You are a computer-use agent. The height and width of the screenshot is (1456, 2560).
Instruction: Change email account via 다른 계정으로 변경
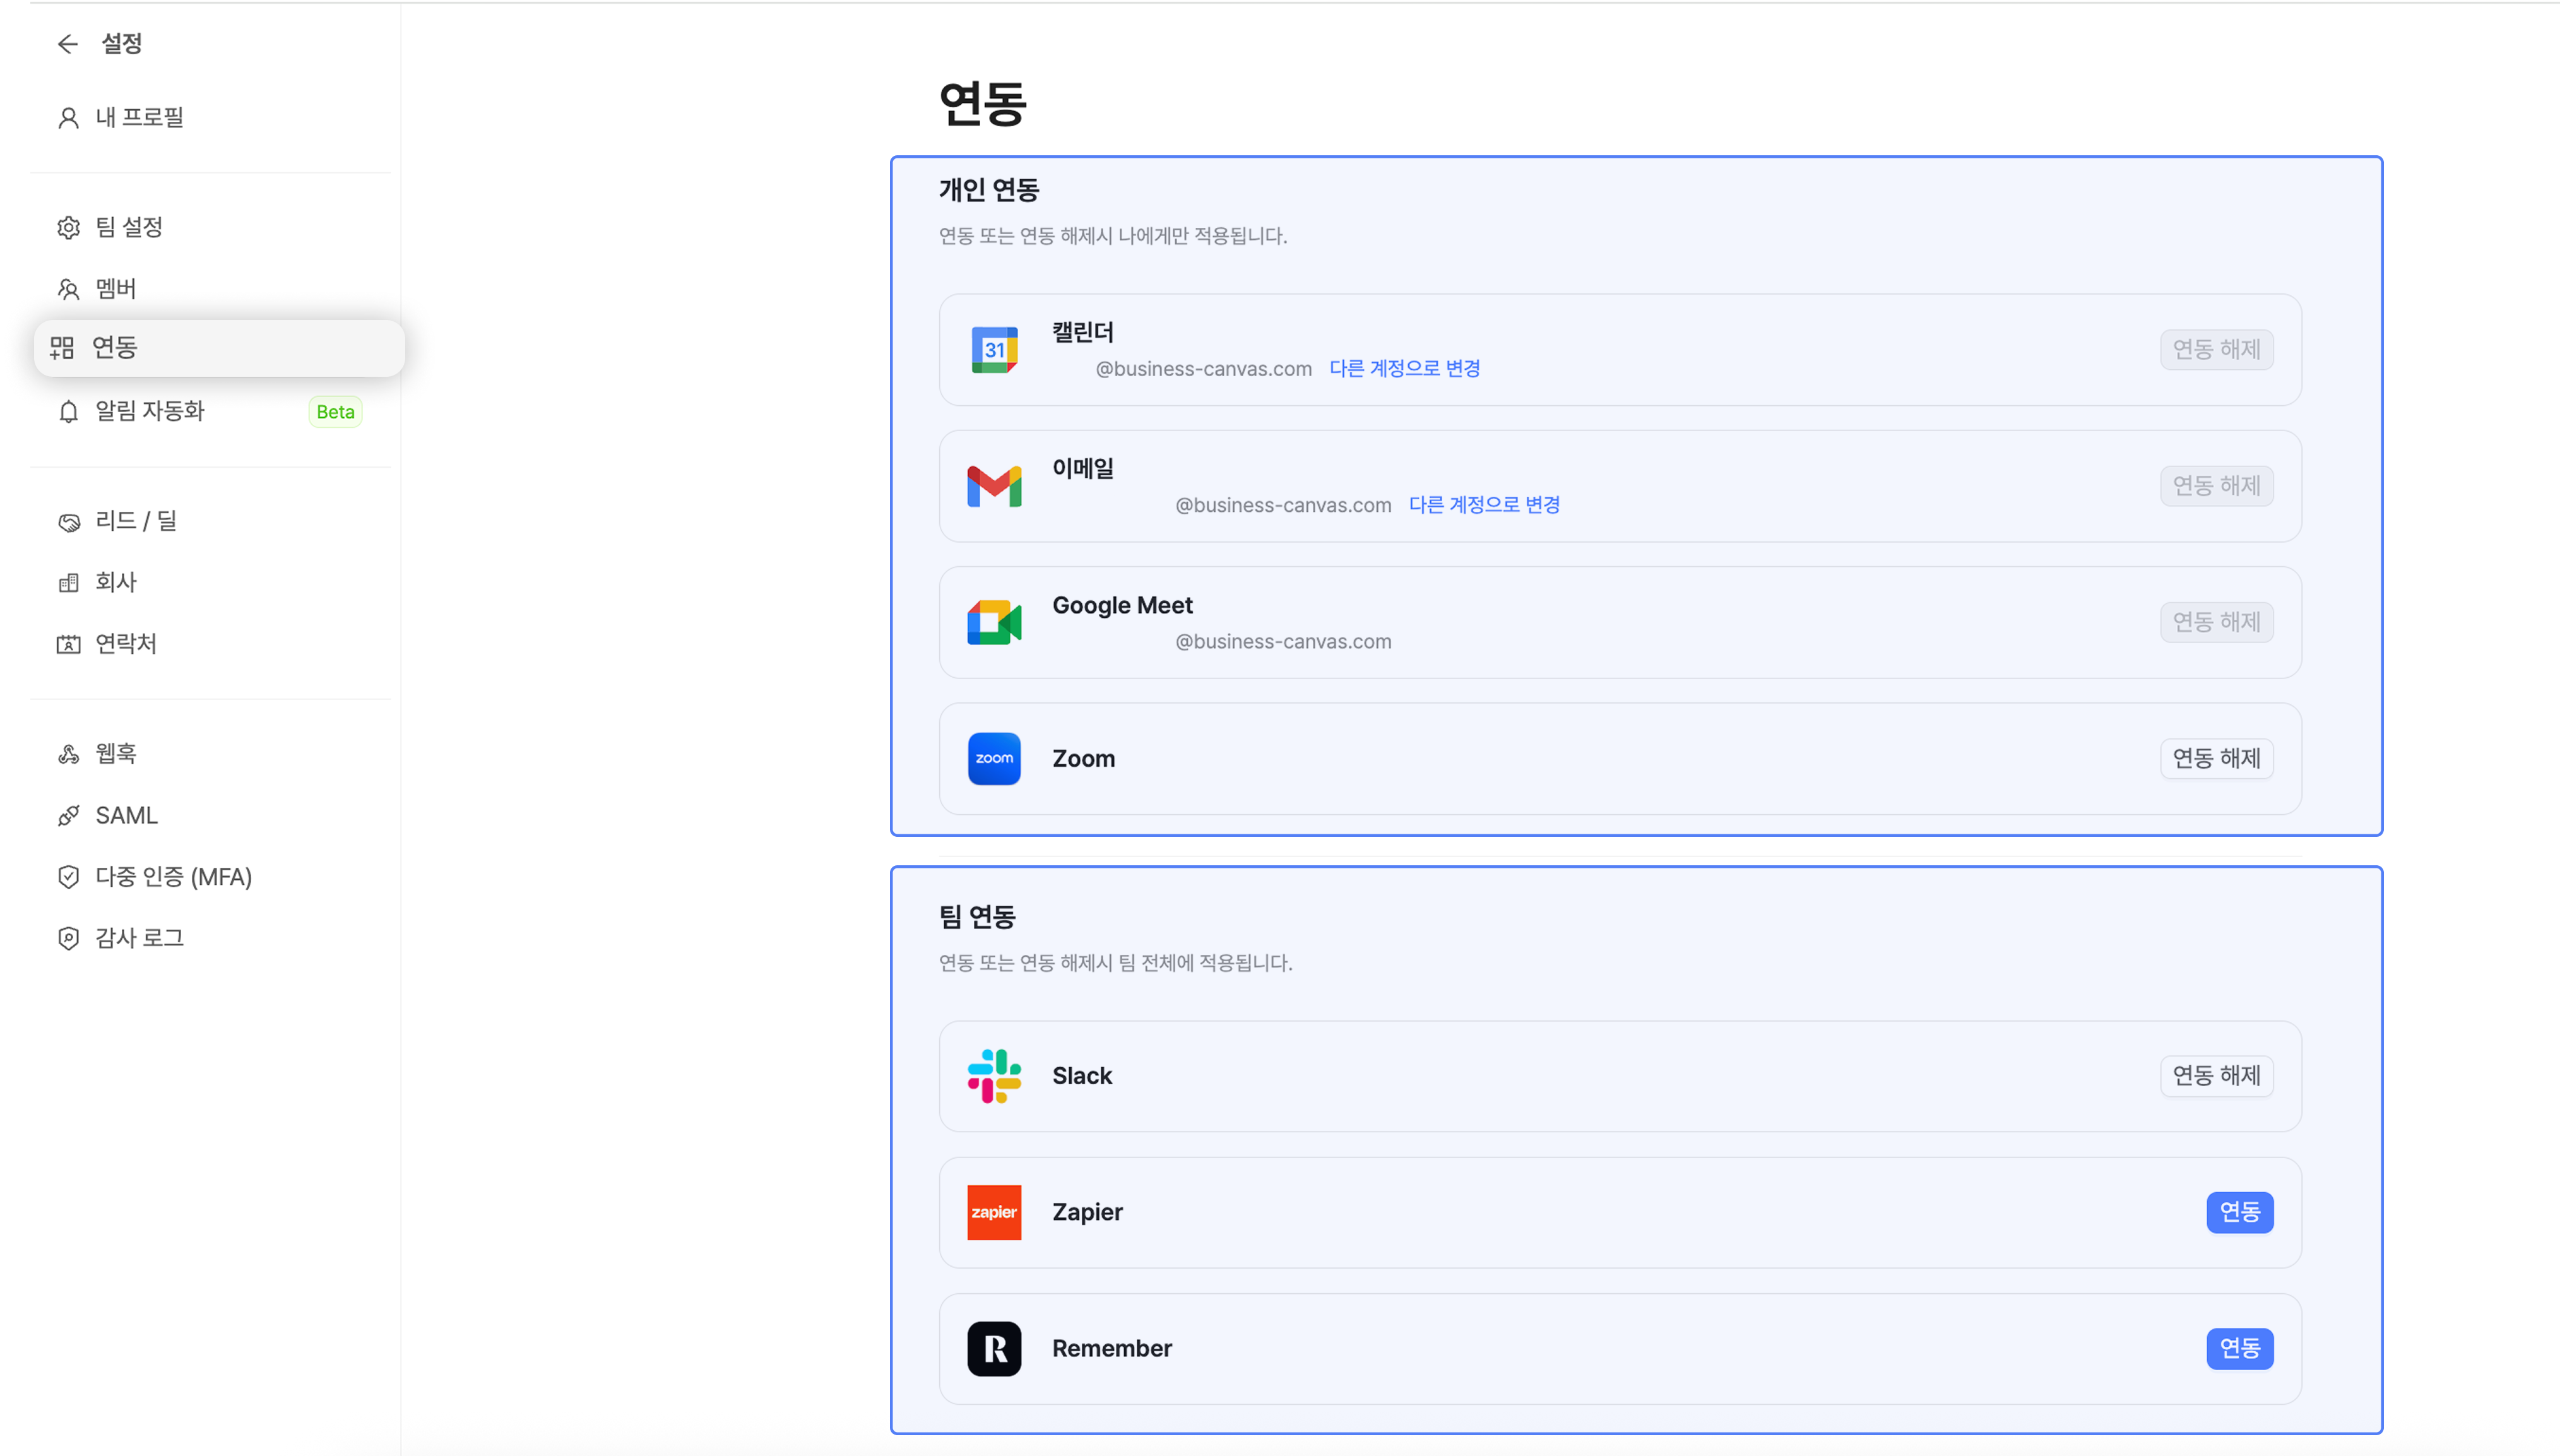[x=1484, y=505]
